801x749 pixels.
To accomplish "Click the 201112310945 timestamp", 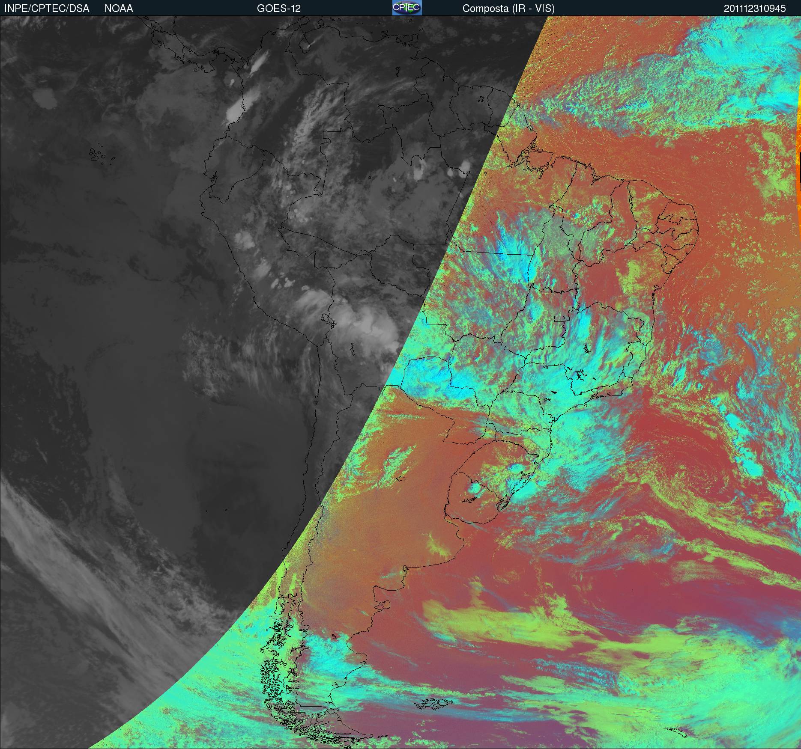I will (755, 9).
